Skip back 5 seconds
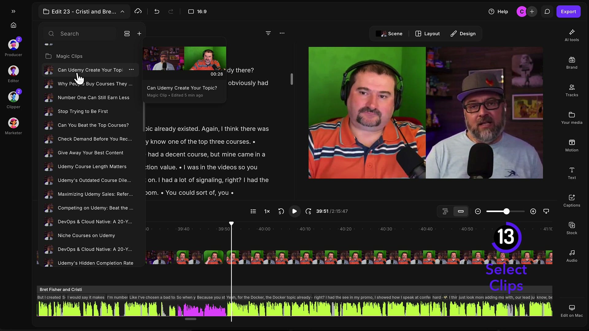This screenshot has width=589, height=331. click(281, 211)
